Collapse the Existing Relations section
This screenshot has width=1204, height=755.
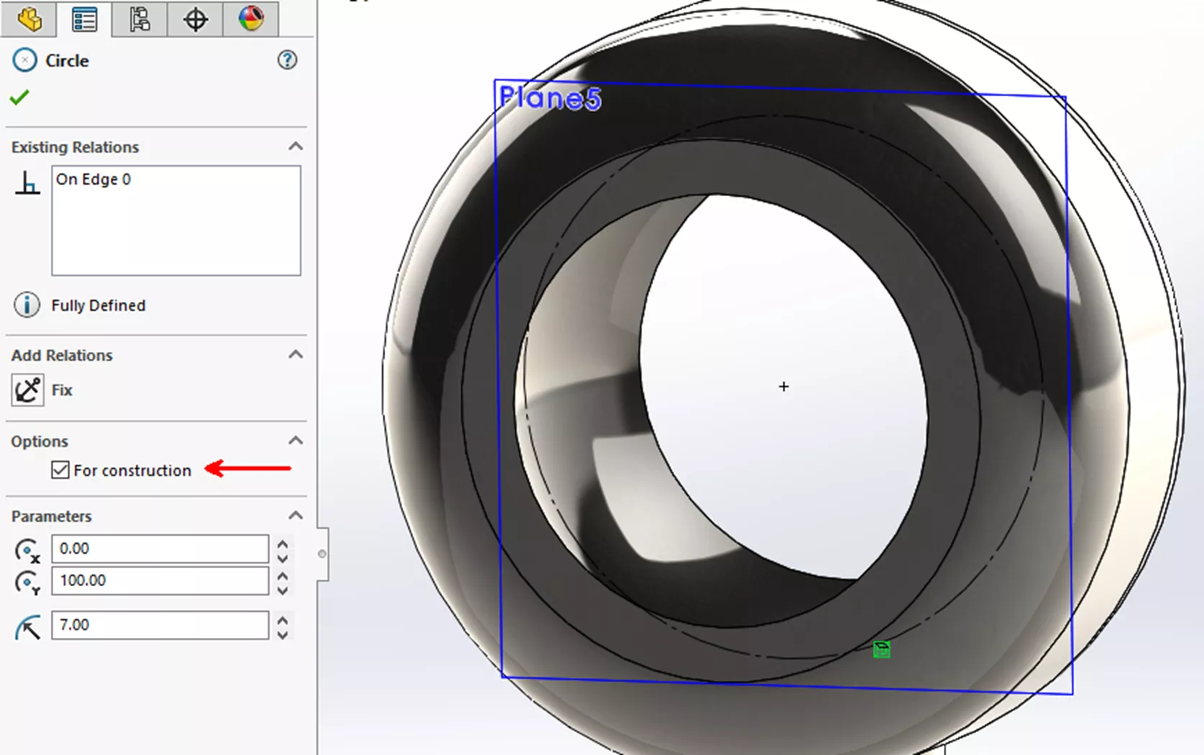pos(295,146)
